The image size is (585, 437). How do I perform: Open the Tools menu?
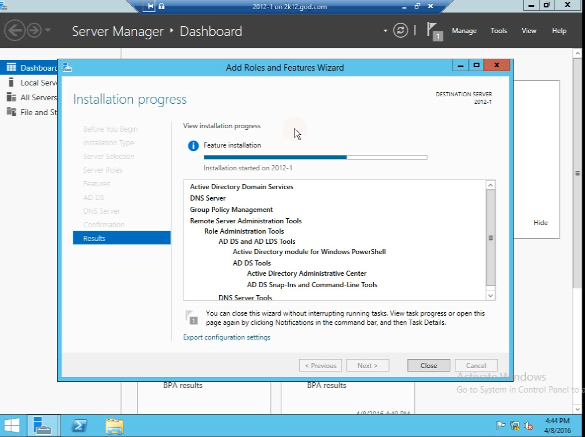[x=498, y=31]
